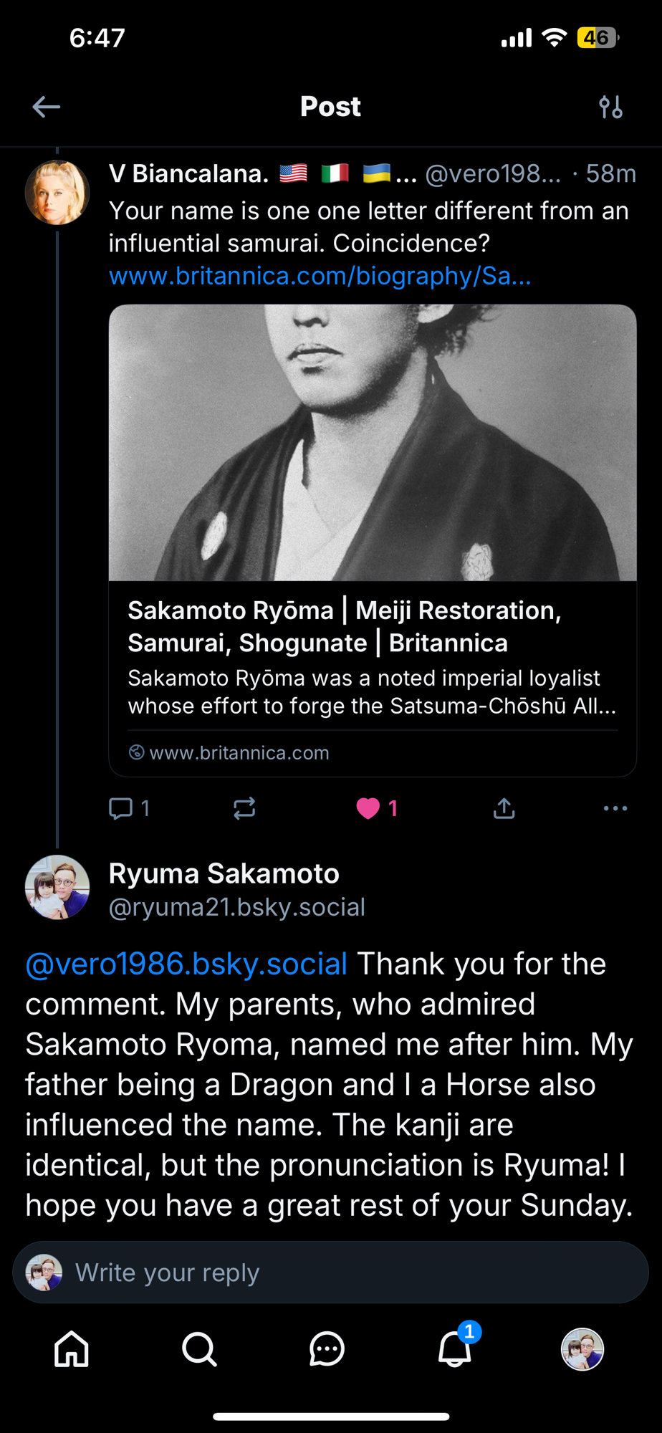The width and height of the screenshot is (662, 1433).
Task: Tap the @ryuma21.bsky.social handle
Action: pyautogui.click(x=236, y=907)
